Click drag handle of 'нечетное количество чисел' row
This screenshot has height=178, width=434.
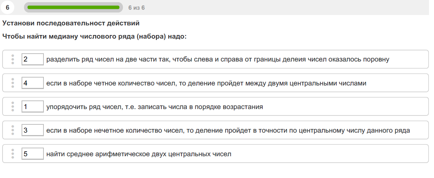point(13,130)
